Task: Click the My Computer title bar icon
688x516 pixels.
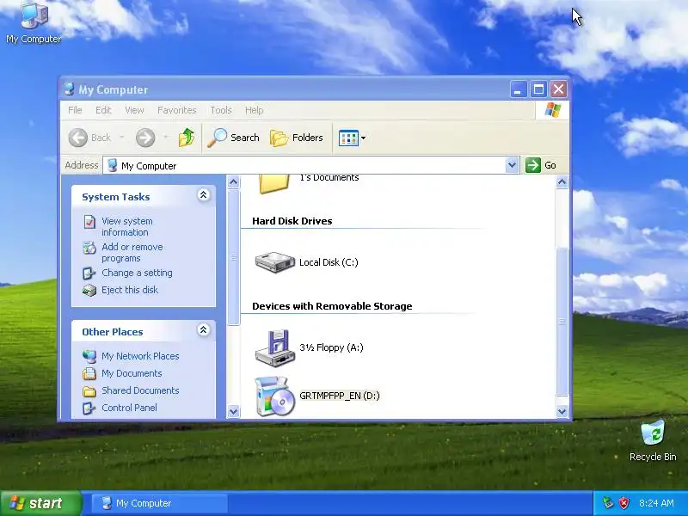Action: pos(70,89)
